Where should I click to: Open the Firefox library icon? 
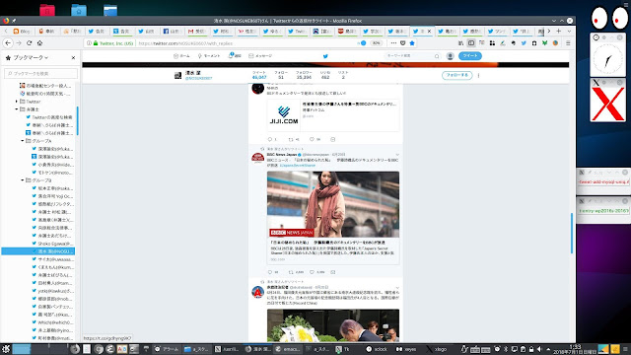(x=460, y=43)
